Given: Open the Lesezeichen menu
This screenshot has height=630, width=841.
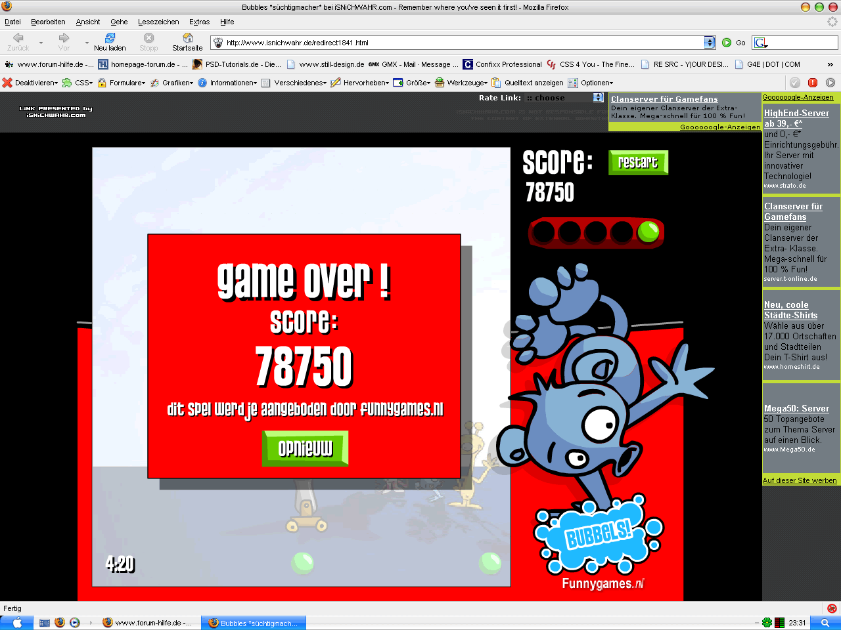Looking at the screenshot, I should 158,22.
